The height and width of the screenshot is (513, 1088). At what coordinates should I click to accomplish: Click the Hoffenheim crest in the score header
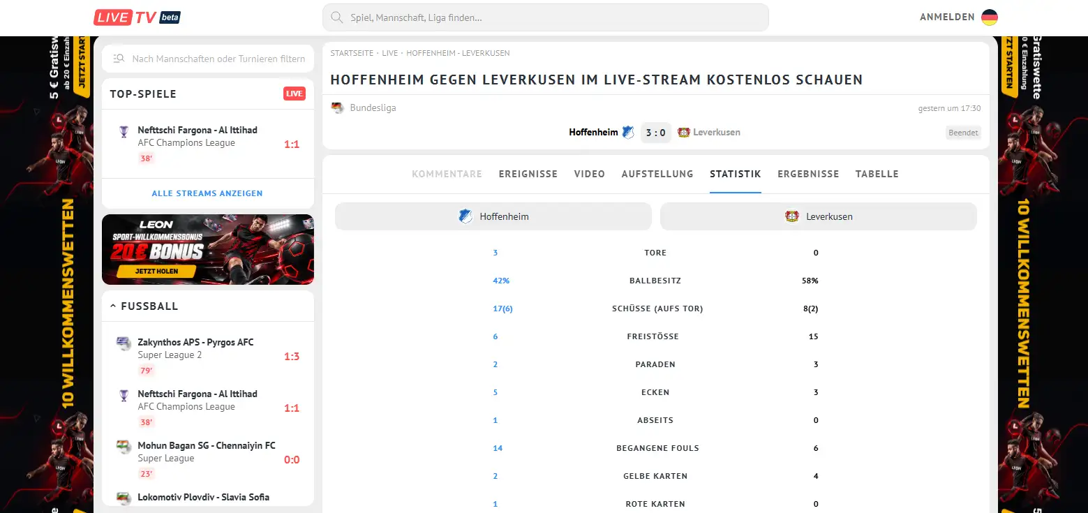[628, 132]
